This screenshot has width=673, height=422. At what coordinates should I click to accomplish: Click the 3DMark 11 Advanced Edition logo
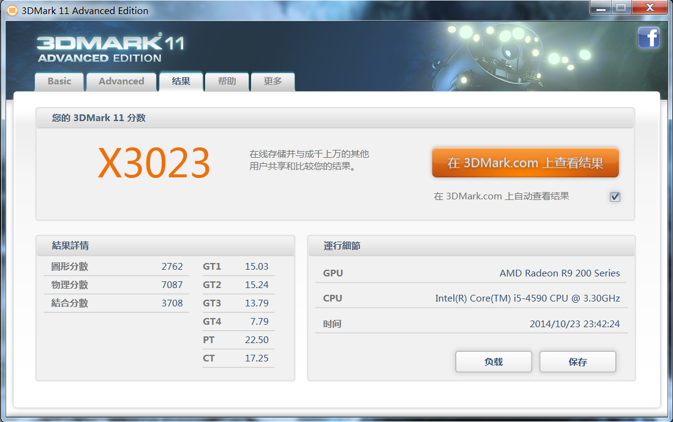111,48
